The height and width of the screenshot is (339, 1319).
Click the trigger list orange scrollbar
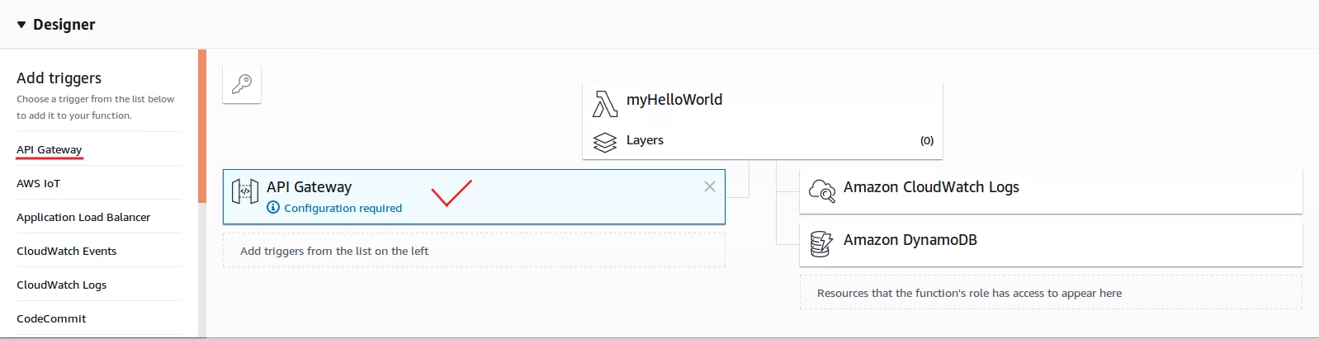[201, 125]
